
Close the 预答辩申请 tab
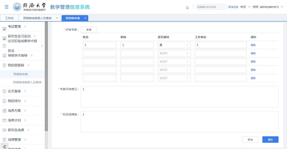click(85, 18)
